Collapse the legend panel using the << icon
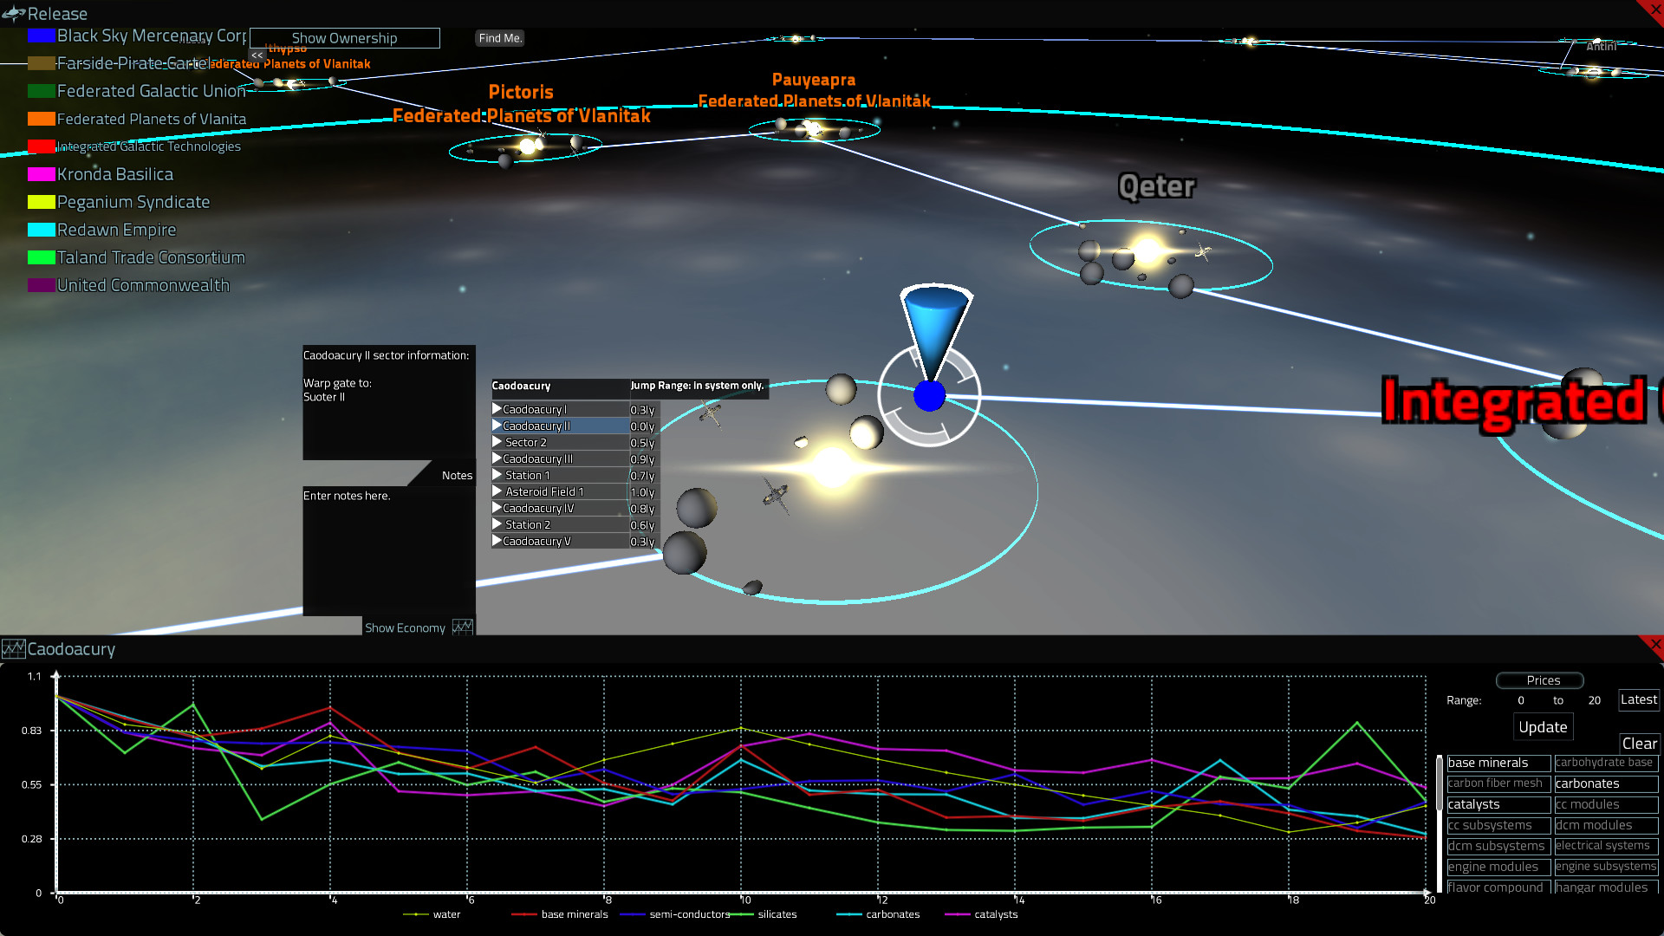The image size is (1664, 936). pos(257,55)
